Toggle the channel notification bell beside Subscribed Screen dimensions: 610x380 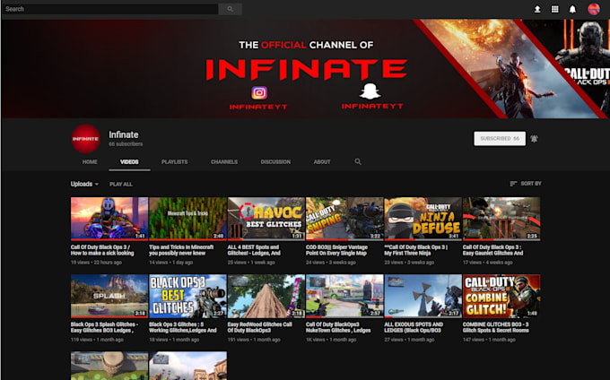(x=534, y=139)
